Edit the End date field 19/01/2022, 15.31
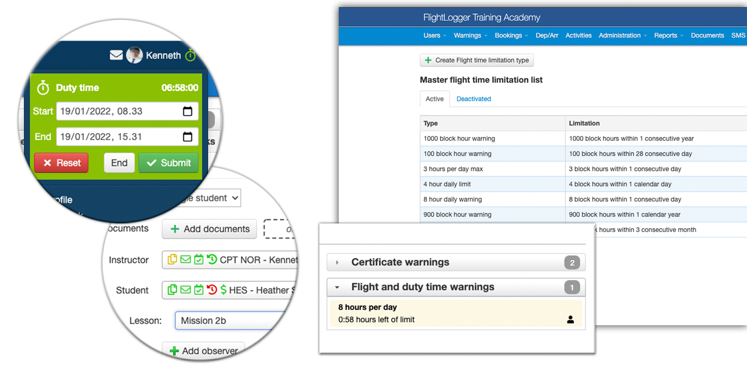The image size is (747, 385). tap(127, 136)
